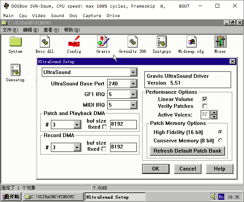
Task: Toggle fixed checkbox under Record DMA
Action: click(x=104, y=149)
